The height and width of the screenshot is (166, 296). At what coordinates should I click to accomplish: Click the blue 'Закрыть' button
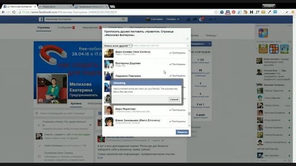pyautogui.click(x=182, y=132)
